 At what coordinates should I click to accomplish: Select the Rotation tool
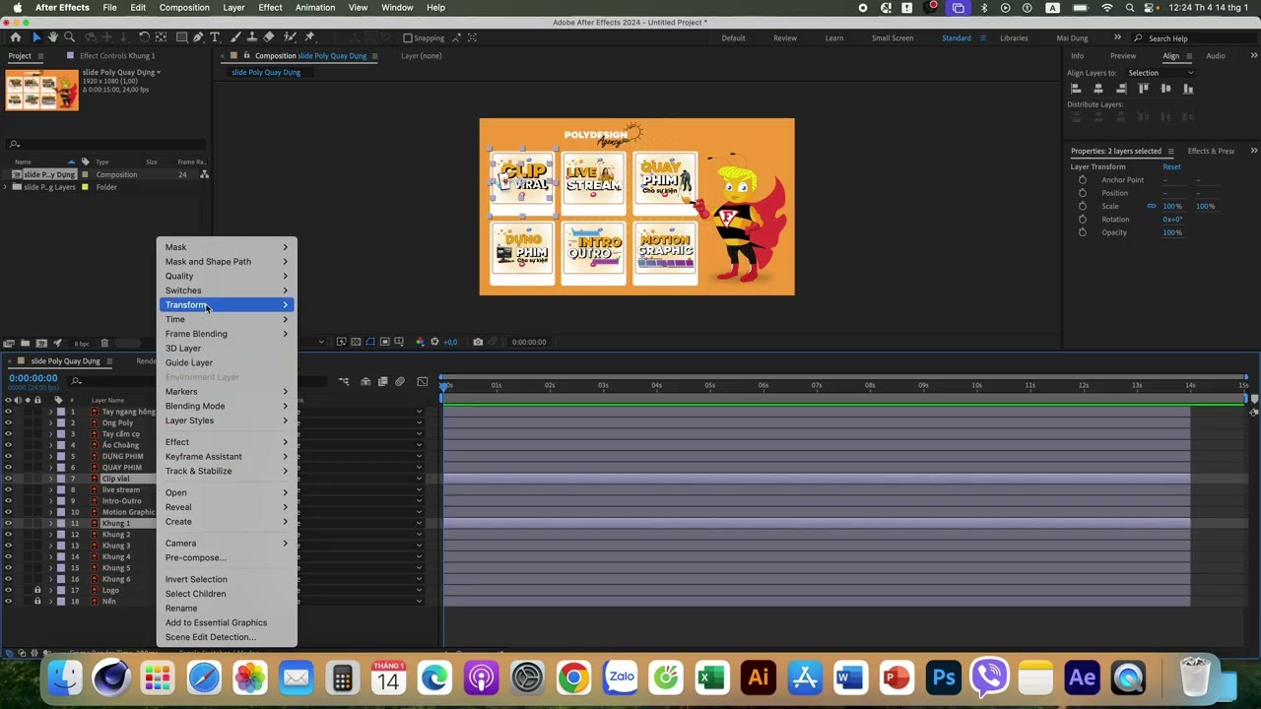(x=144, y=37)
